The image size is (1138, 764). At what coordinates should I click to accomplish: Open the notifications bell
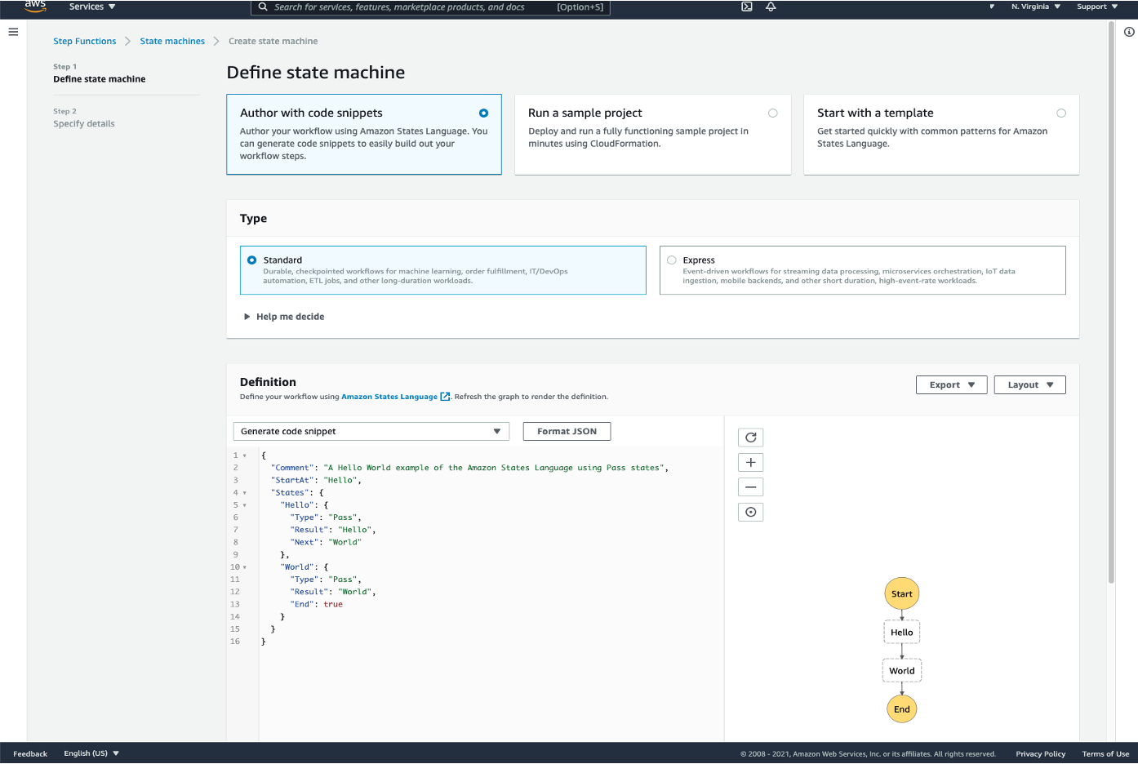click(x=771, y=7)
